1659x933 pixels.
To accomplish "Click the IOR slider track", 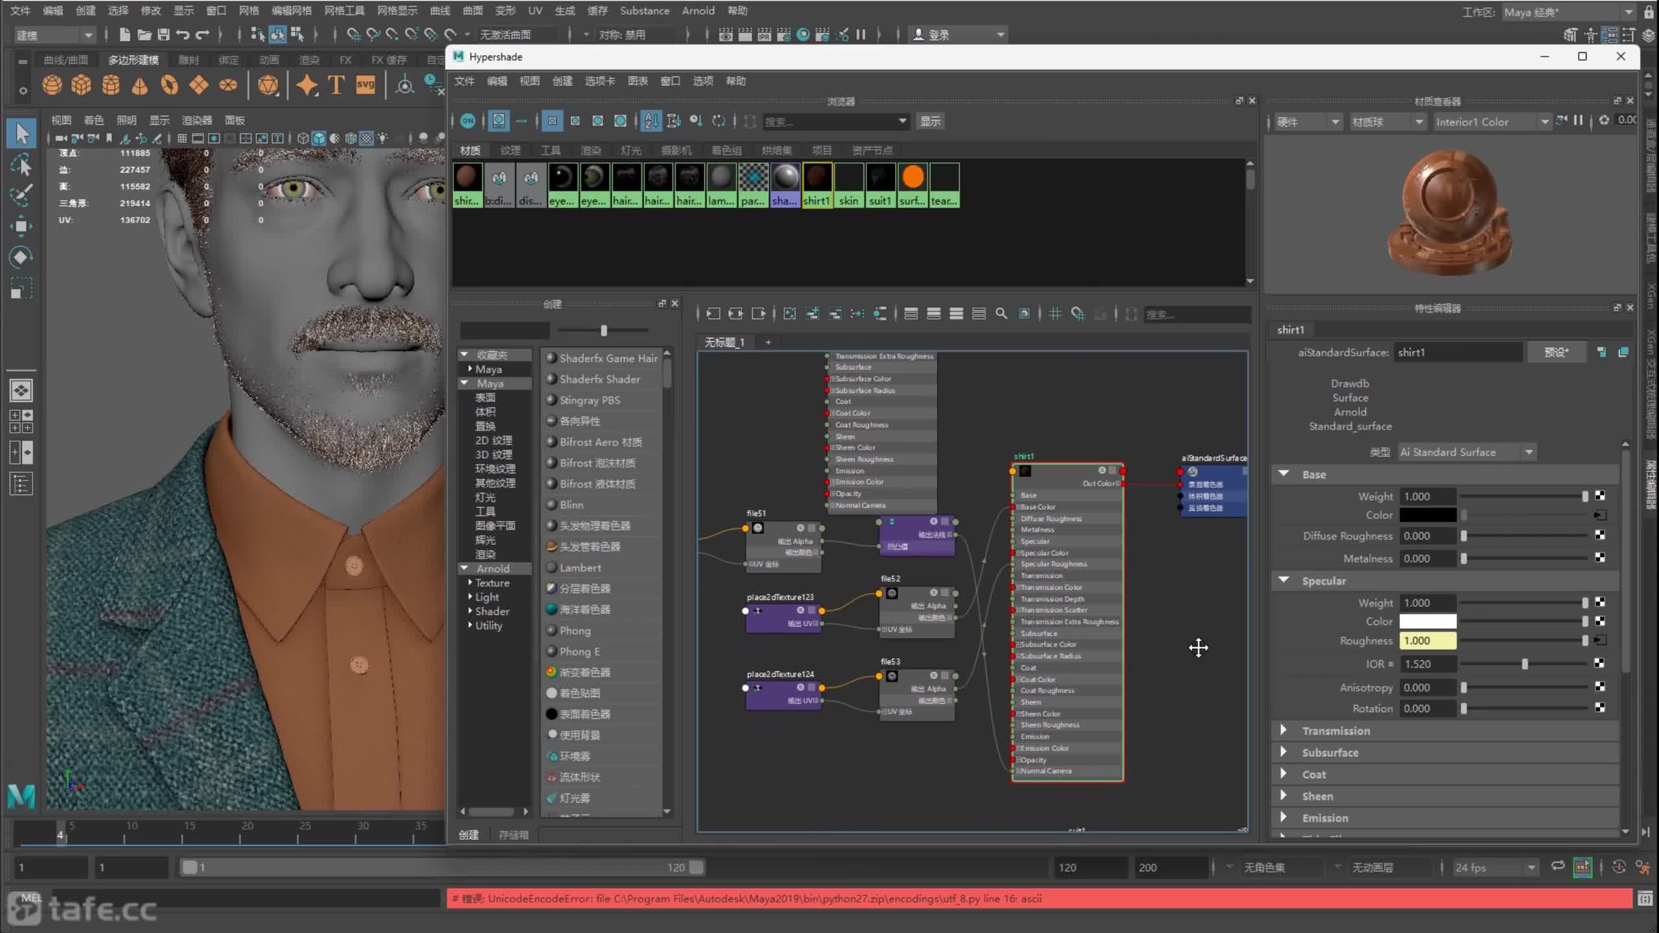I will click(x=1524, y=663).
